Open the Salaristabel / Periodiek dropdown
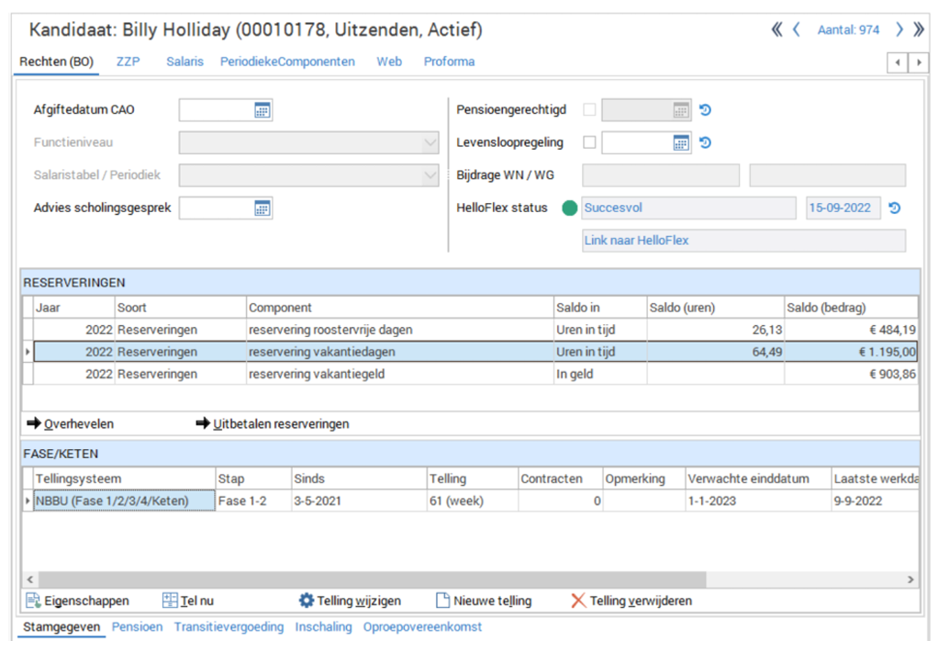 (x=430, y=175)
